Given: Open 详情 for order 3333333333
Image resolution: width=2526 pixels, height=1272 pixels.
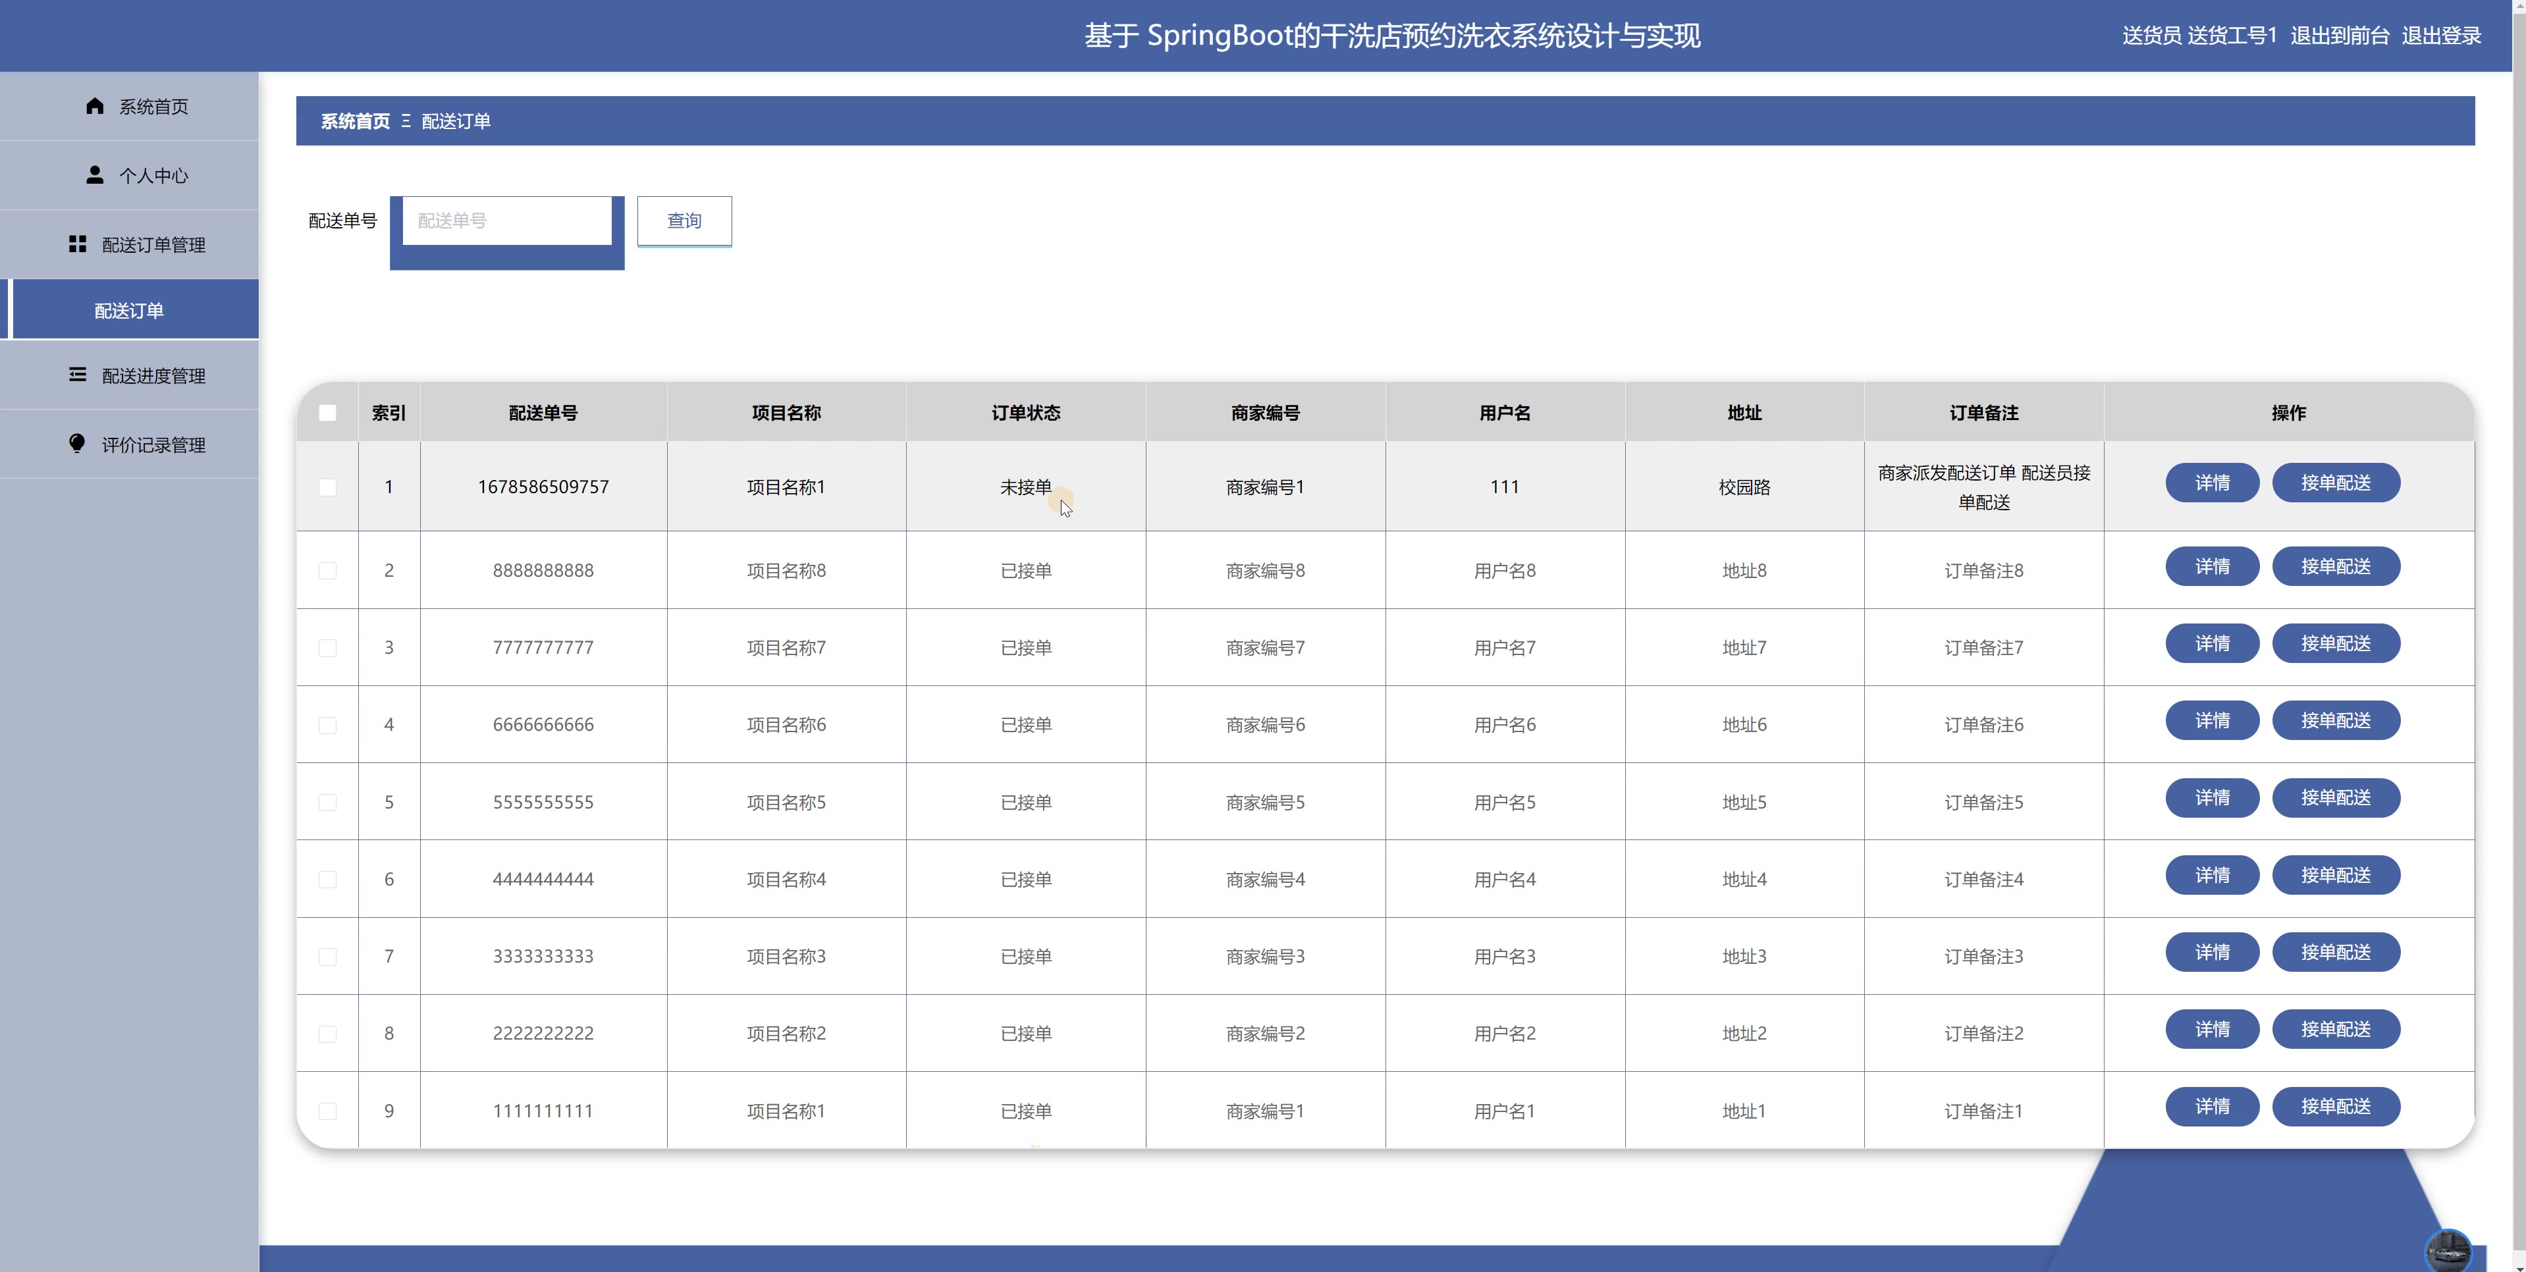Looking at the screenshot, I should pos(2212,951).
